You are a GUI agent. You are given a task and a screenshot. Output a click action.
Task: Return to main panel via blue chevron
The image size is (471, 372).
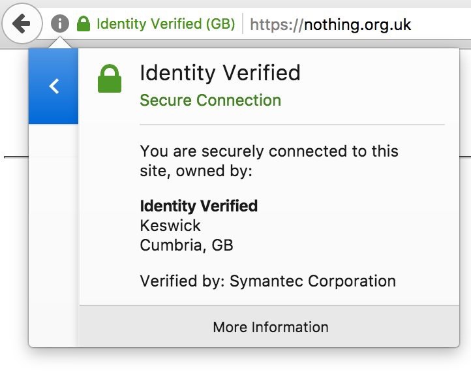tap(54, 86)
